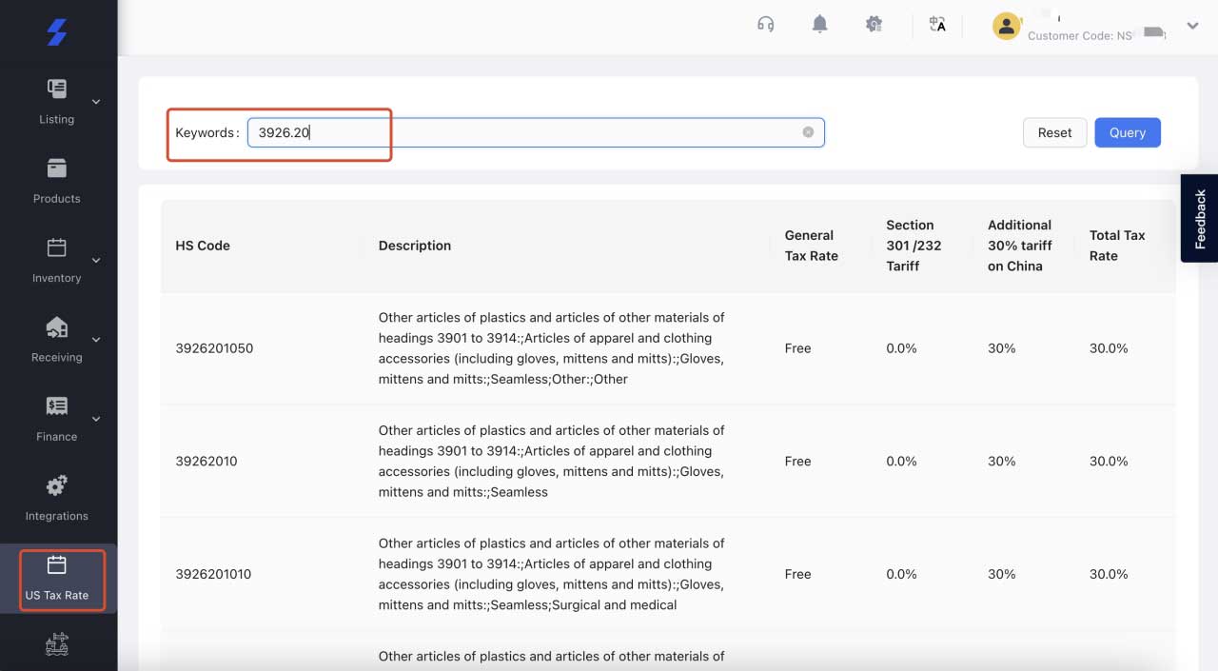Open the account dropdown arrow top right
Screen dimensions: 1218x671
point(1192,26)
